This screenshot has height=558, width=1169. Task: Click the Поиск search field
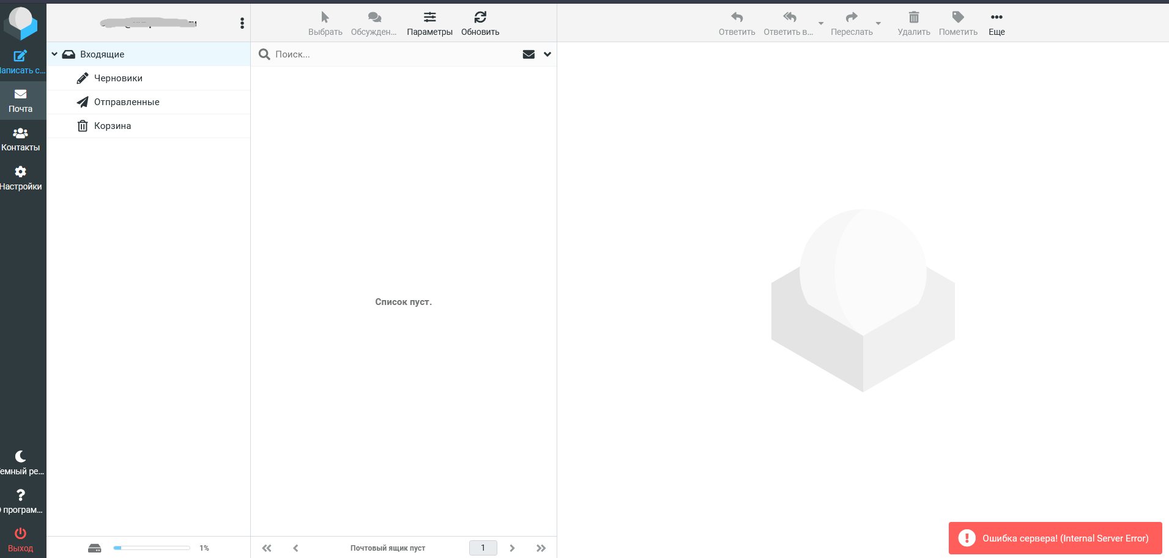(x=392, y=54)
